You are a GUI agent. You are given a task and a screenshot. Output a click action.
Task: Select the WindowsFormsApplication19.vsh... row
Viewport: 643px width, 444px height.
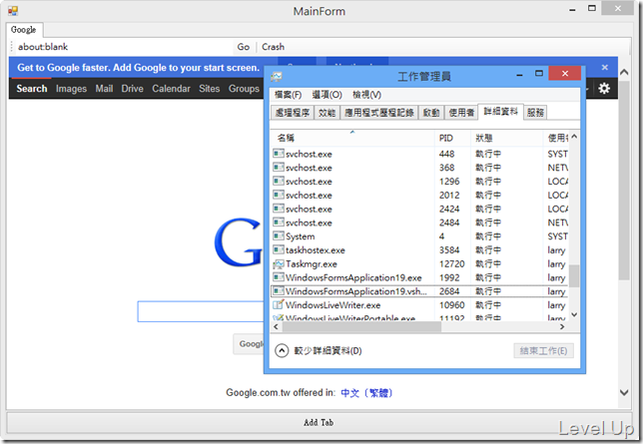[419, 291]
